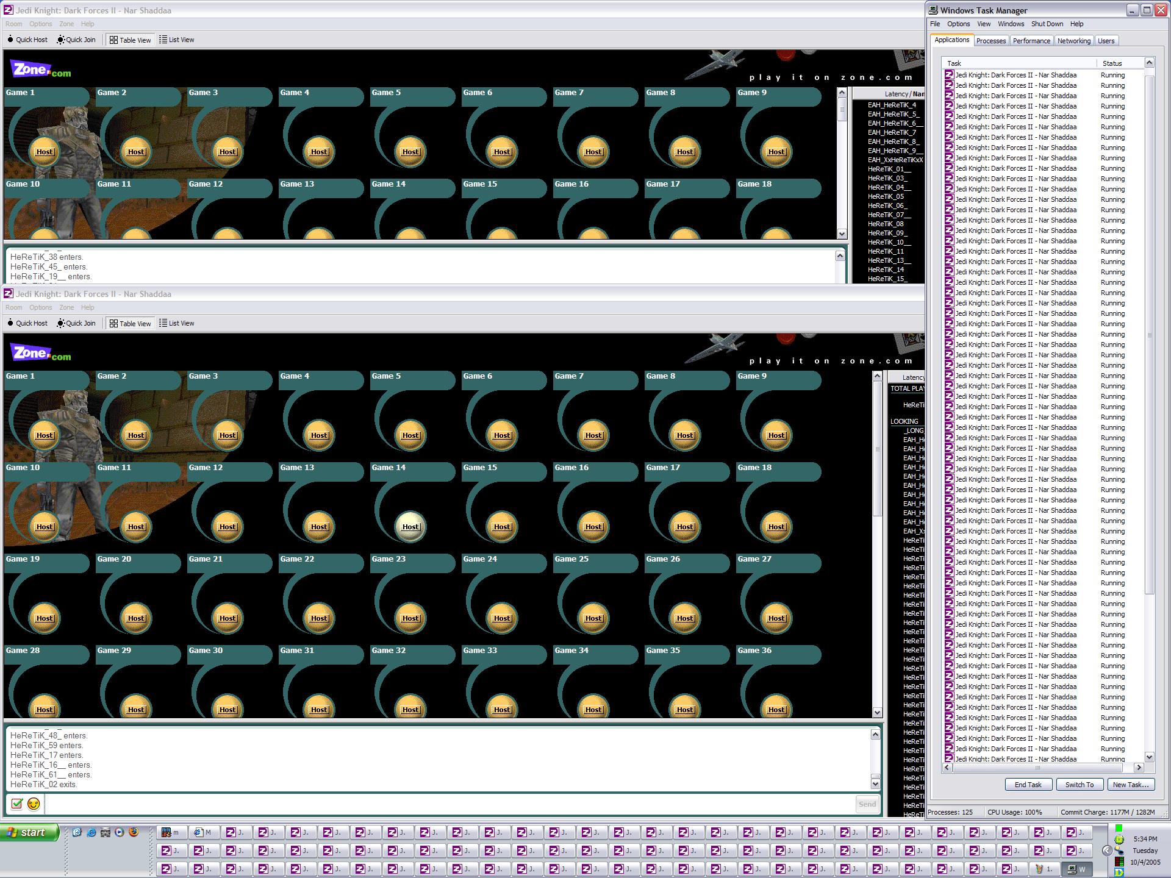Screen dimensions: 1171x878
Task: Click down arrow of upper window game table scrollbar
Action: click(x=842, y=234)
